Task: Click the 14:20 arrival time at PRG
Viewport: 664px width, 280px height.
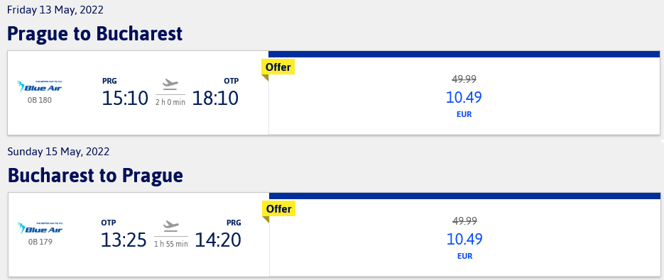Action: 217,240
